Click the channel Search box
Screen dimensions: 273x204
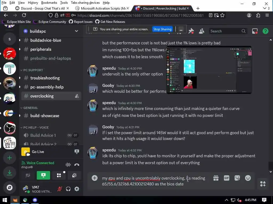(228, 31)
